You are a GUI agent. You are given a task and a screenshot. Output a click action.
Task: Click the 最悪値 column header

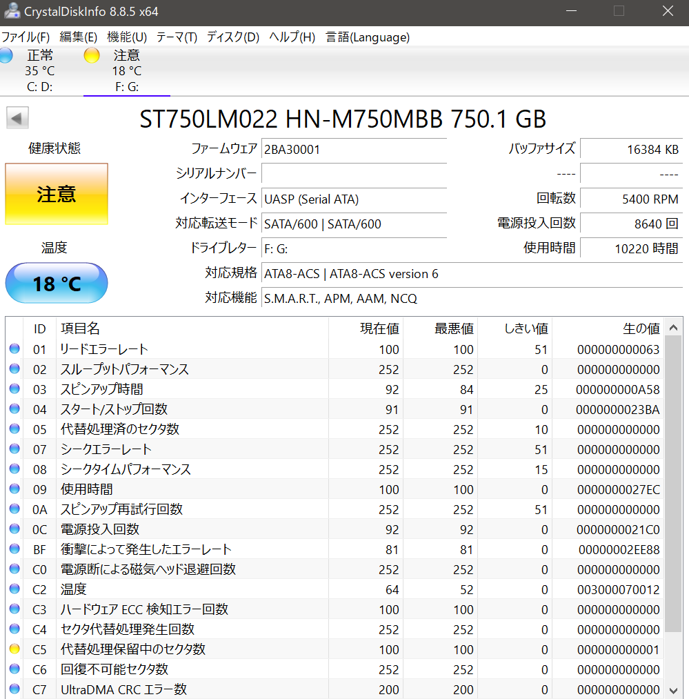[440, 328]
